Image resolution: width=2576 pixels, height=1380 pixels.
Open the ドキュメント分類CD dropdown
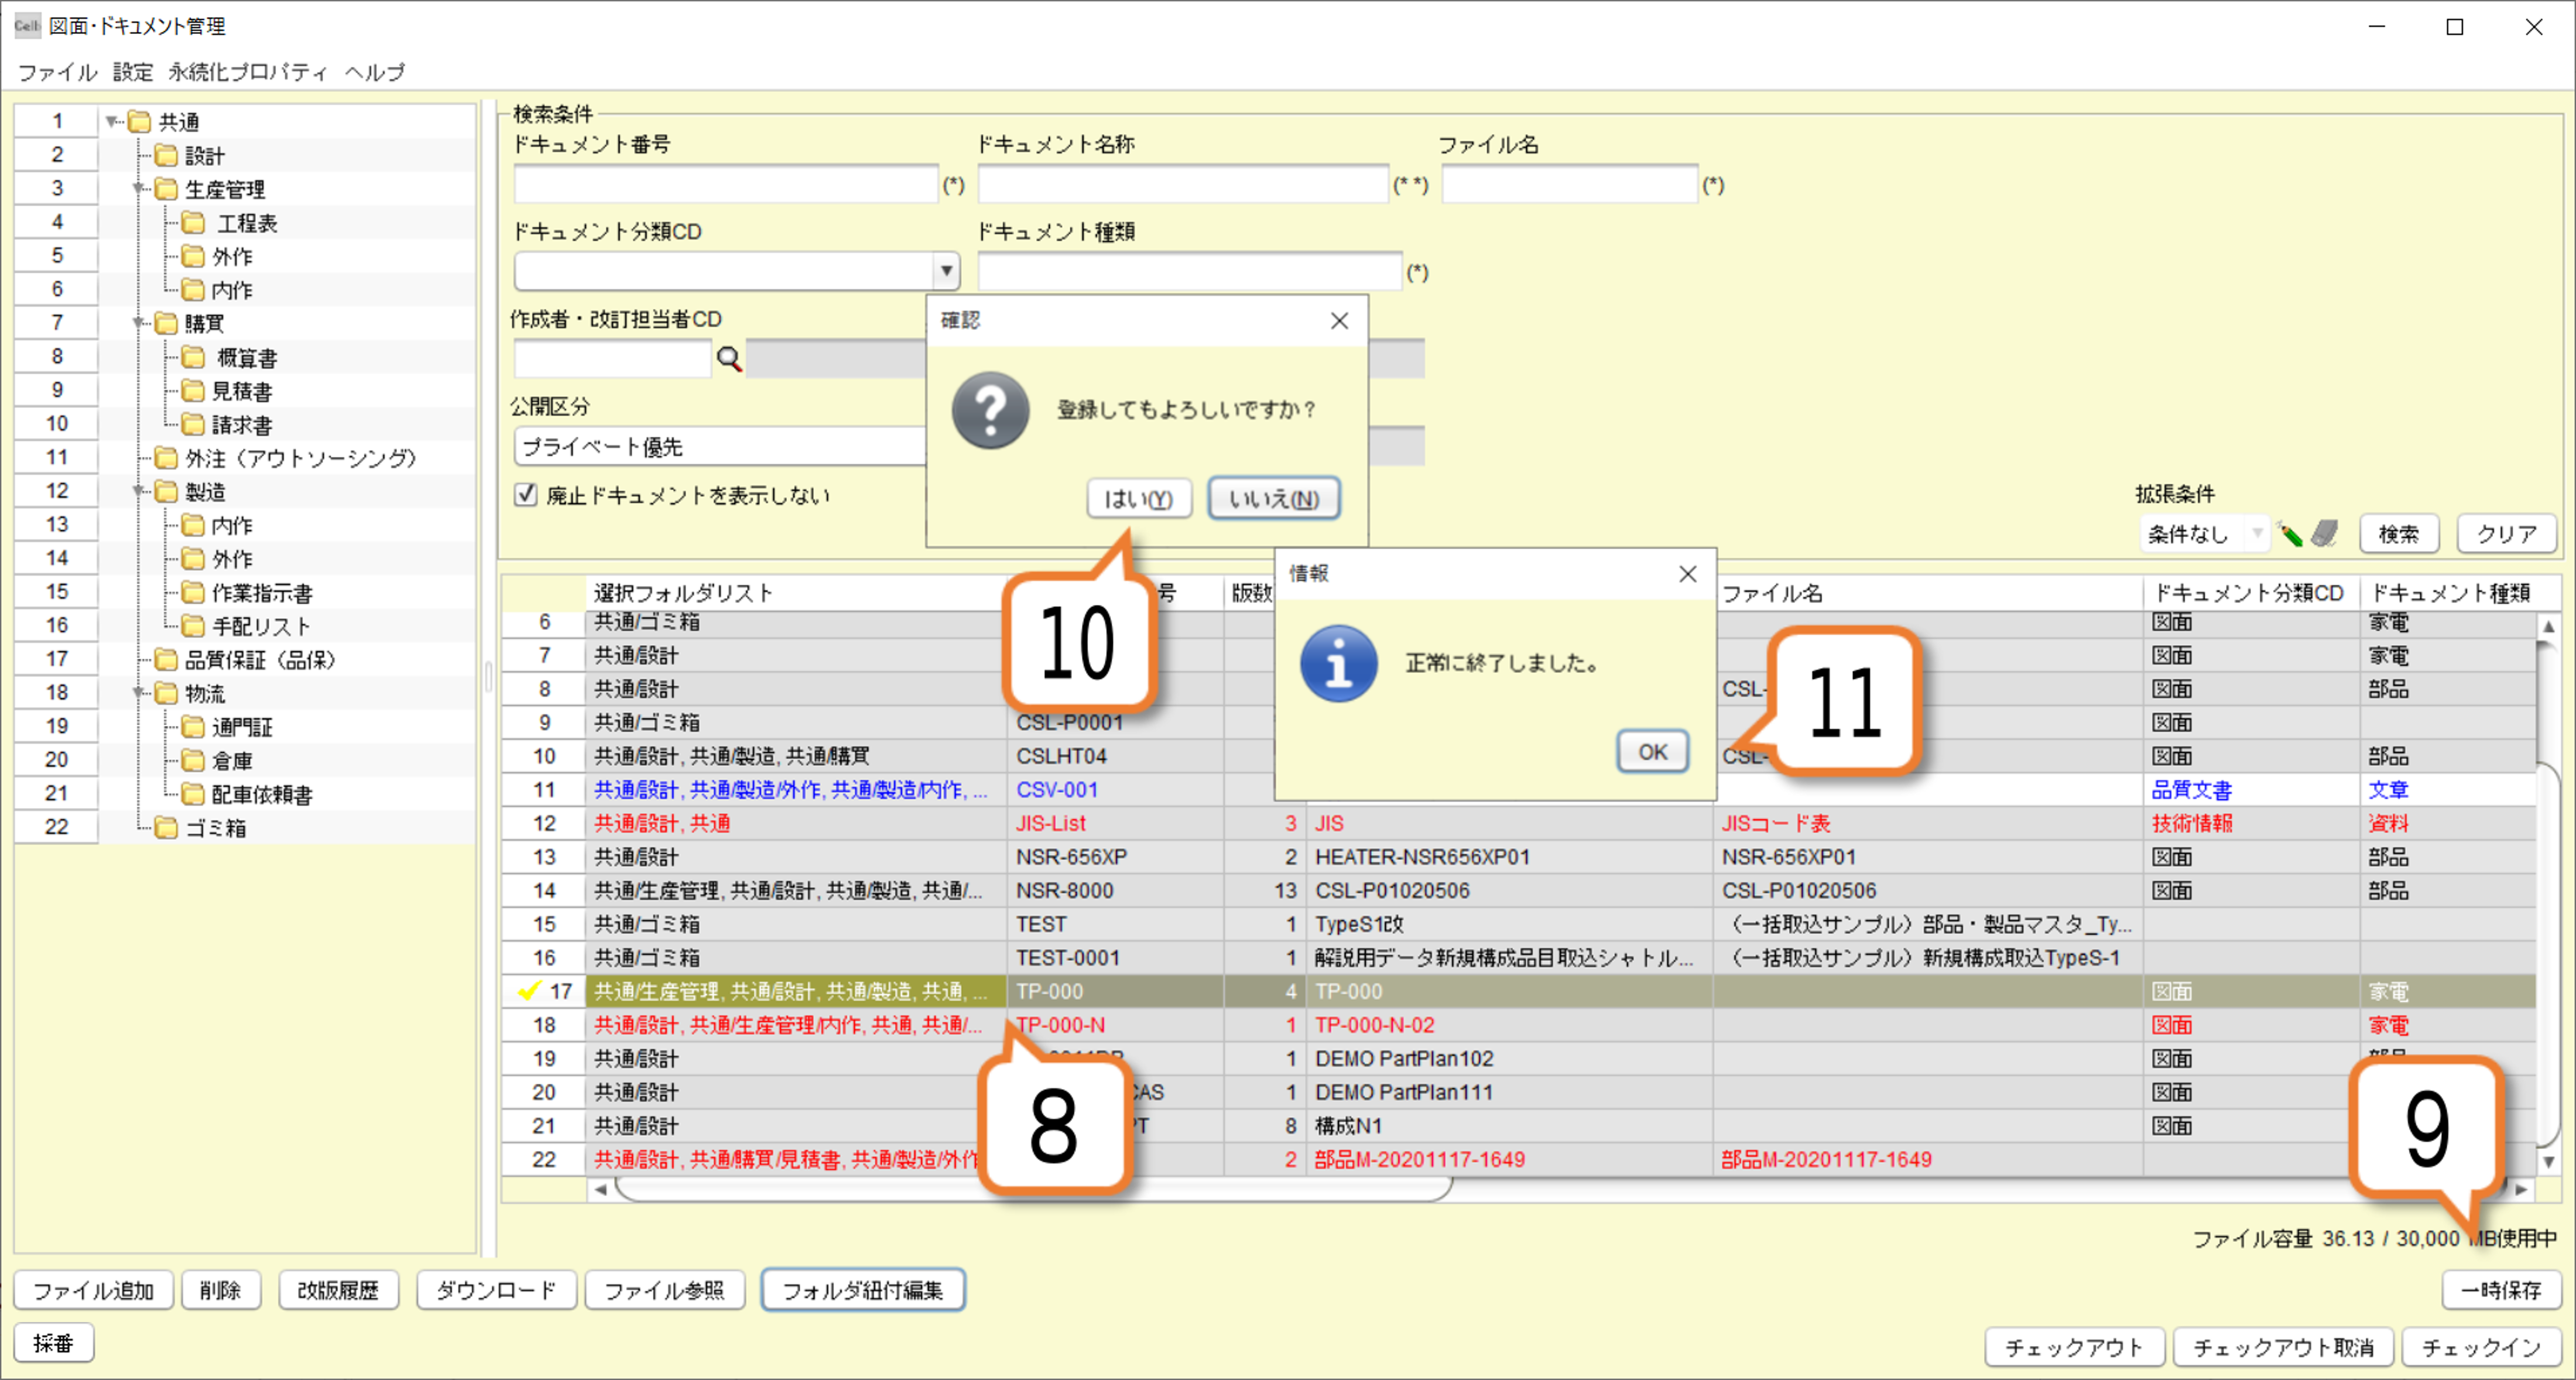tap(946, 271)
